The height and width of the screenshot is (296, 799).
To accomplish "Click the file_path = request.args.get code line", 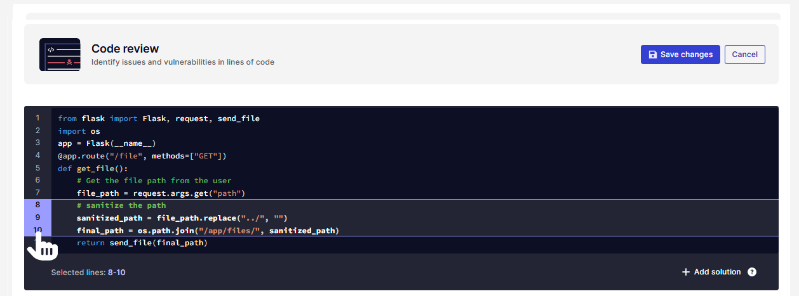I will tap(161, 193).
